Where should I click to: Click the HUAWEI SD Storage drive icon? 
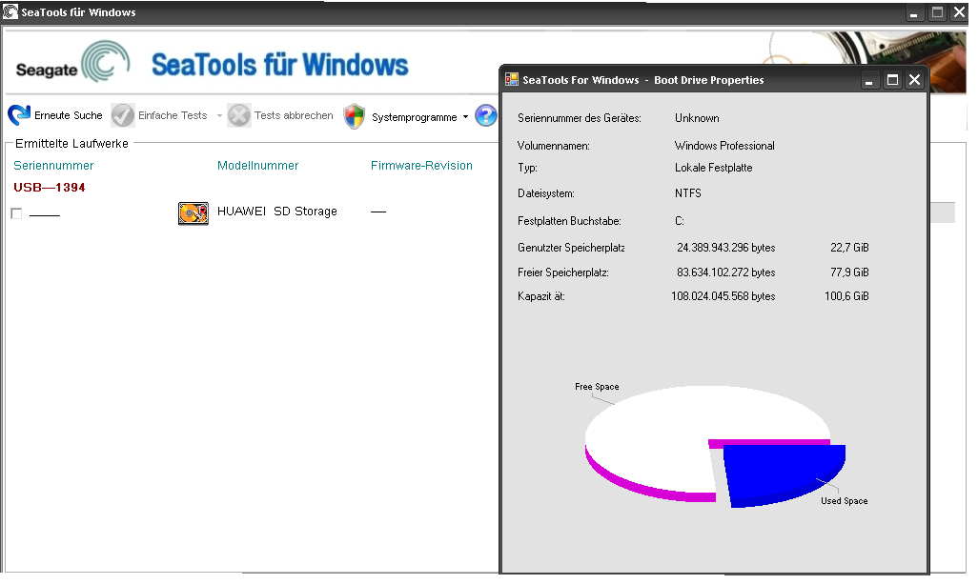point(194,212)
